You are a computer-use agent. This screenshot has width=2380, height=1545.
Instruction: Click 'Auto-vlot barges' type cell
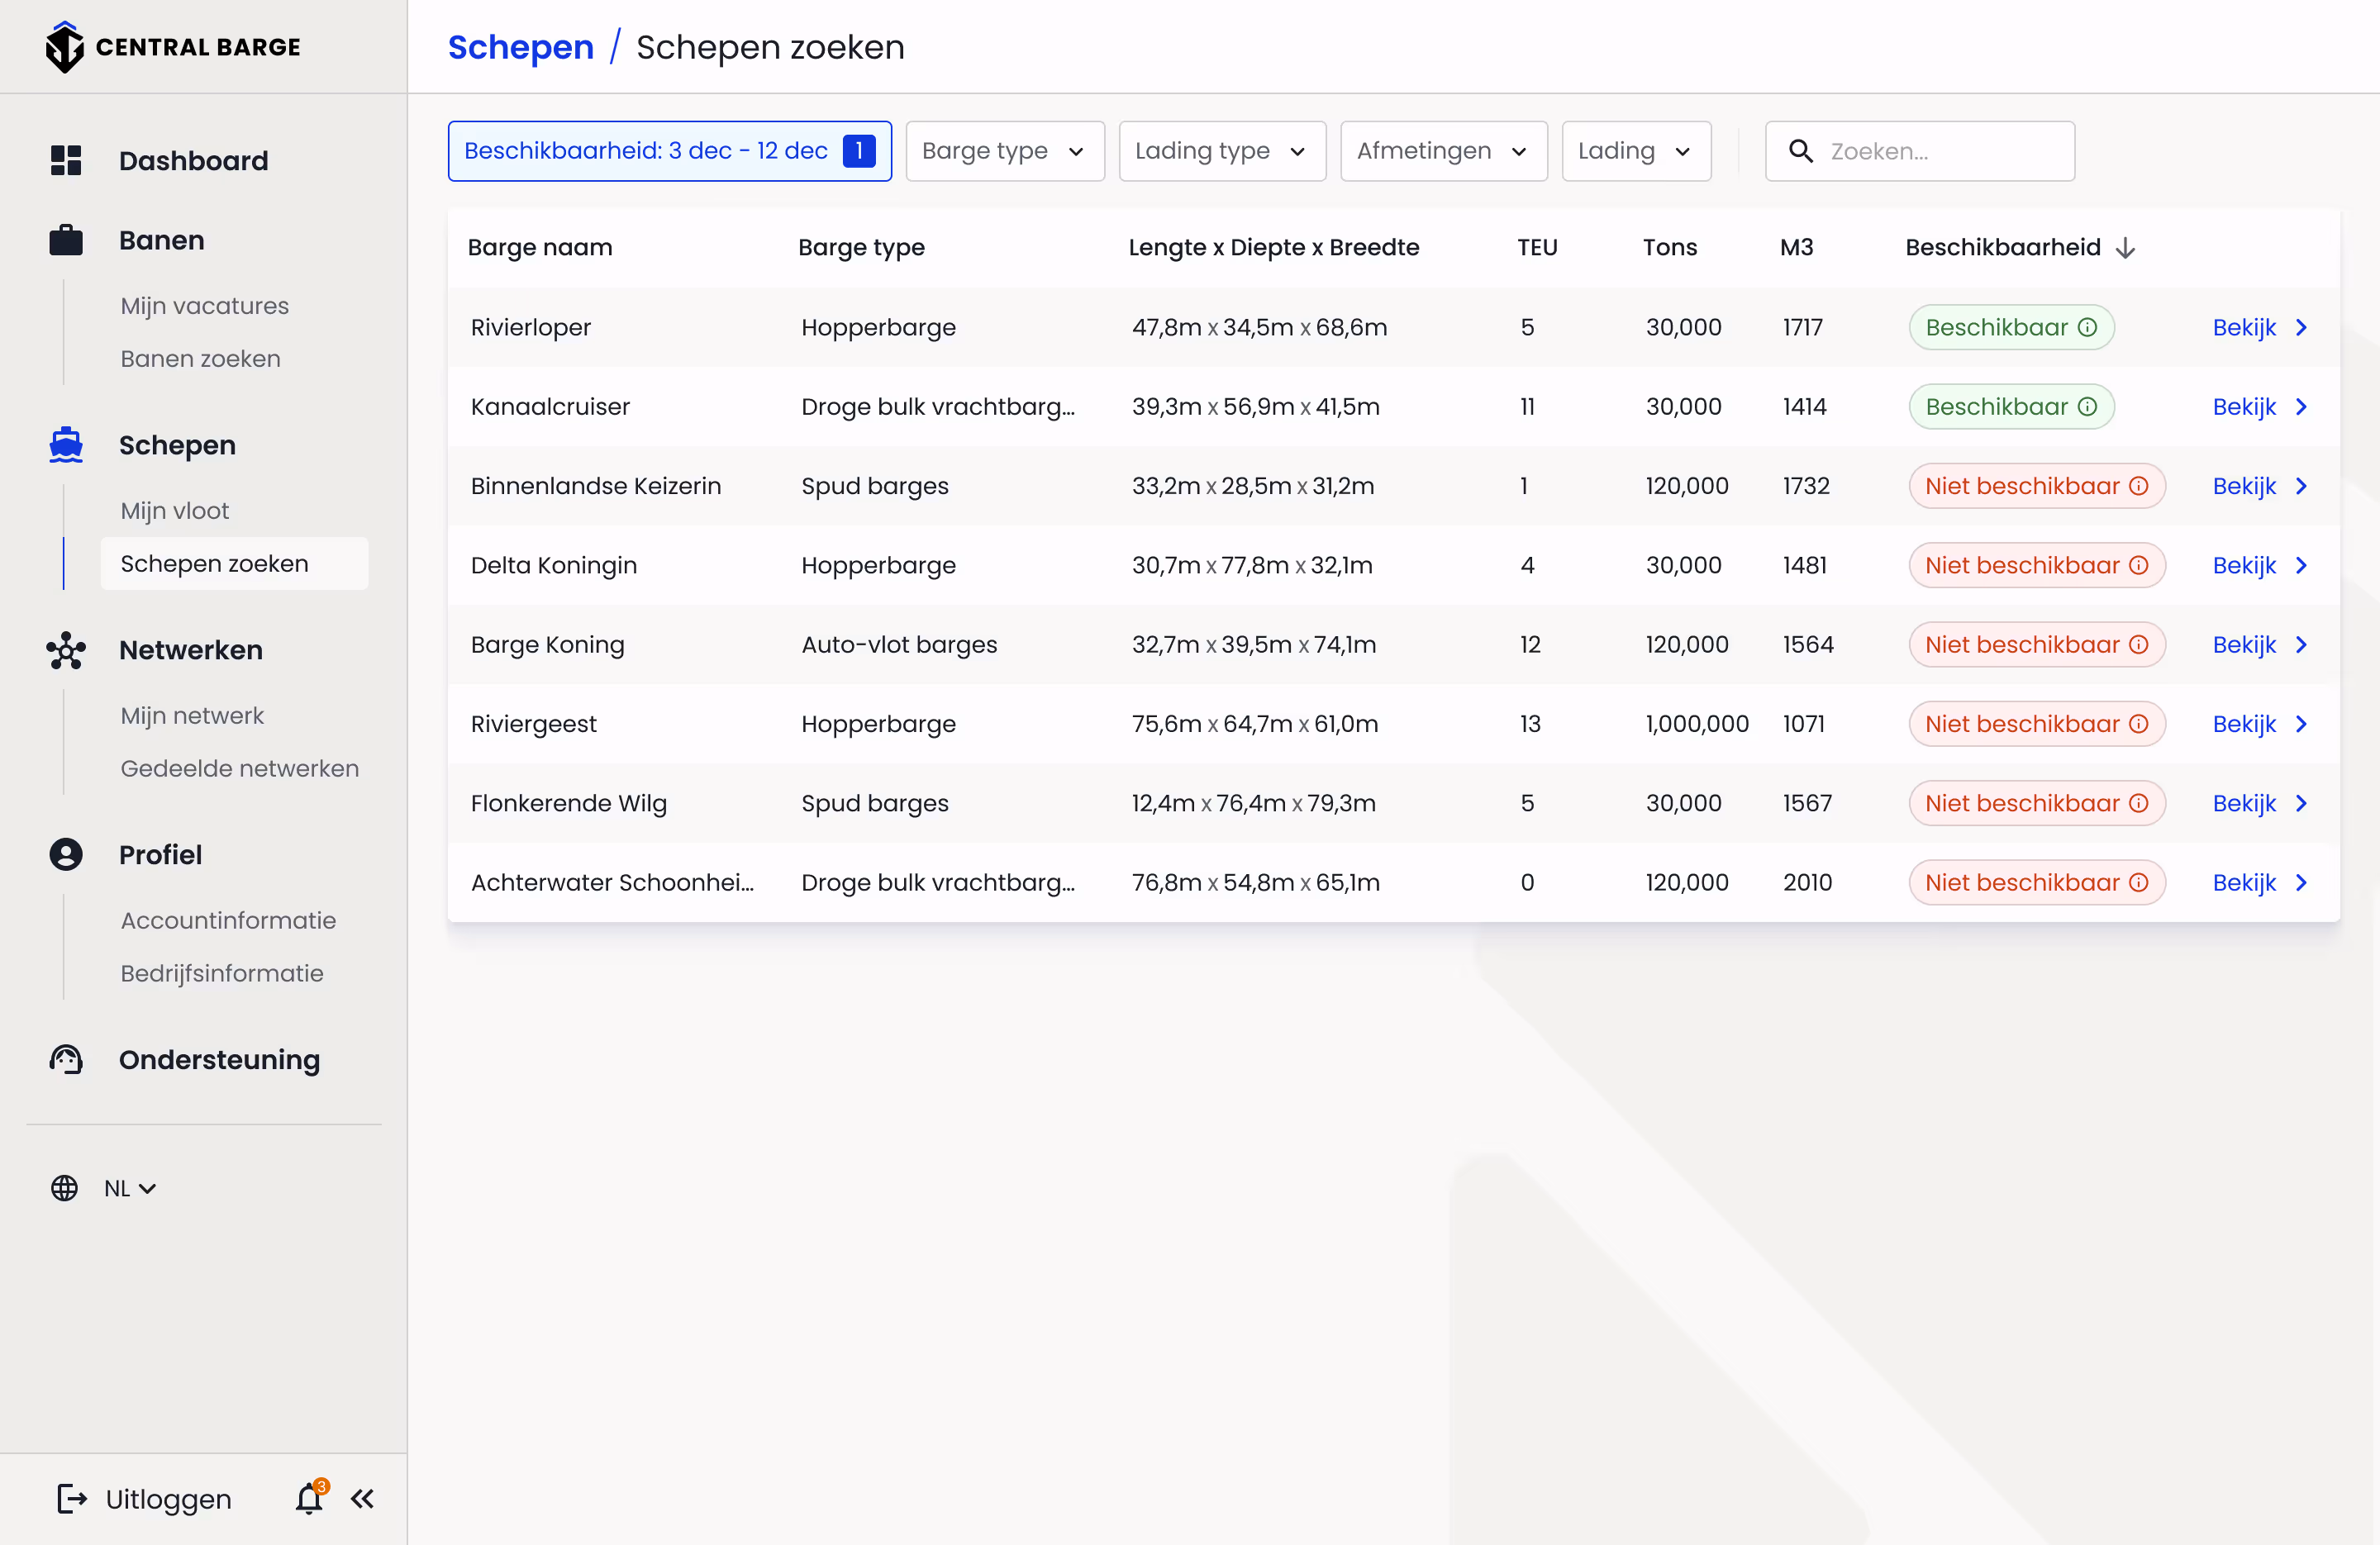(899, 644)
